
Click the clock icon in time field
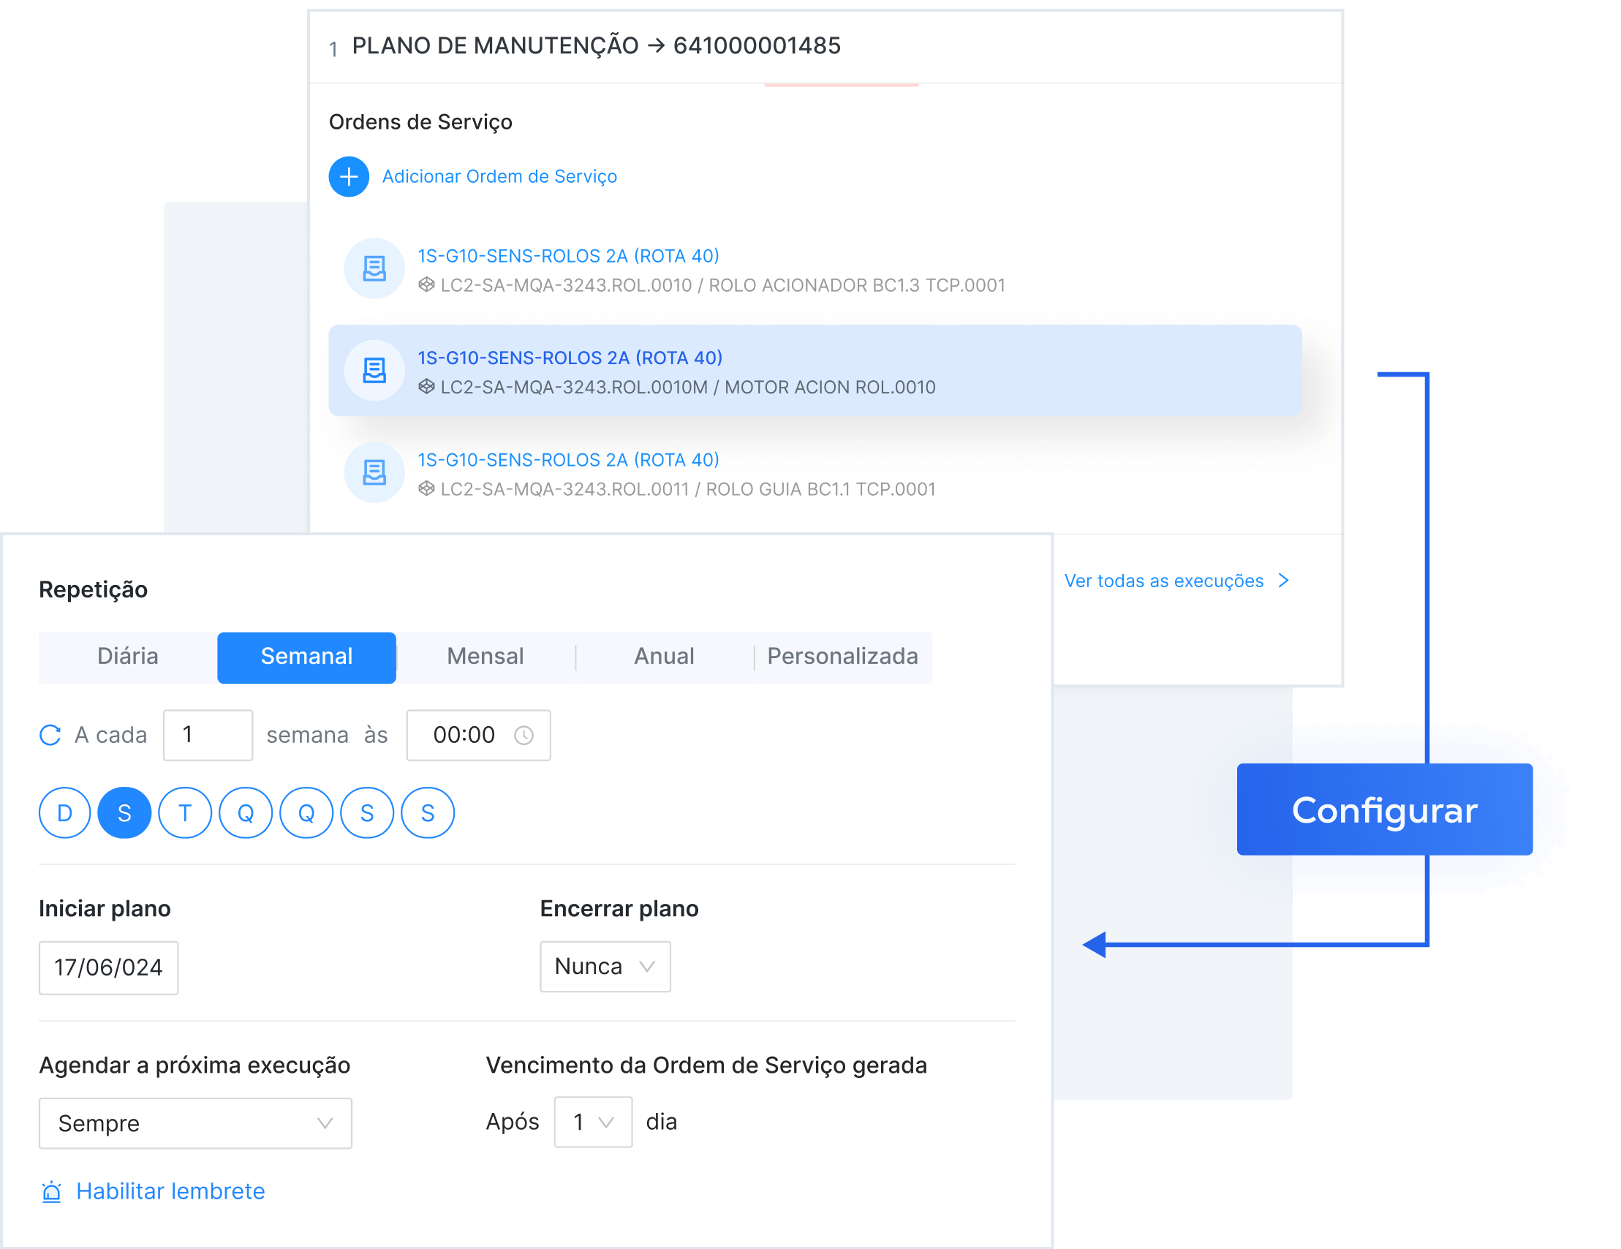524,735
